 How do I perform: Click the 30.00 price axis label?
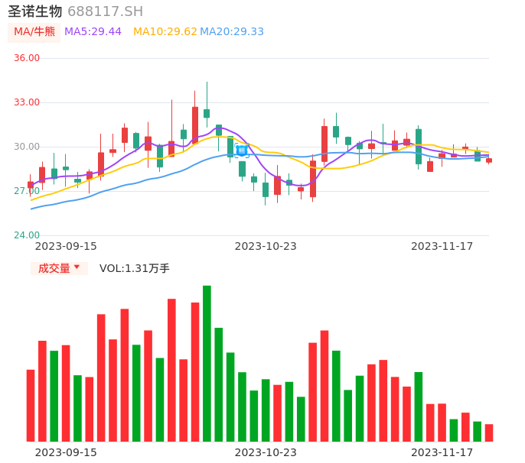[x=27, y=147]
